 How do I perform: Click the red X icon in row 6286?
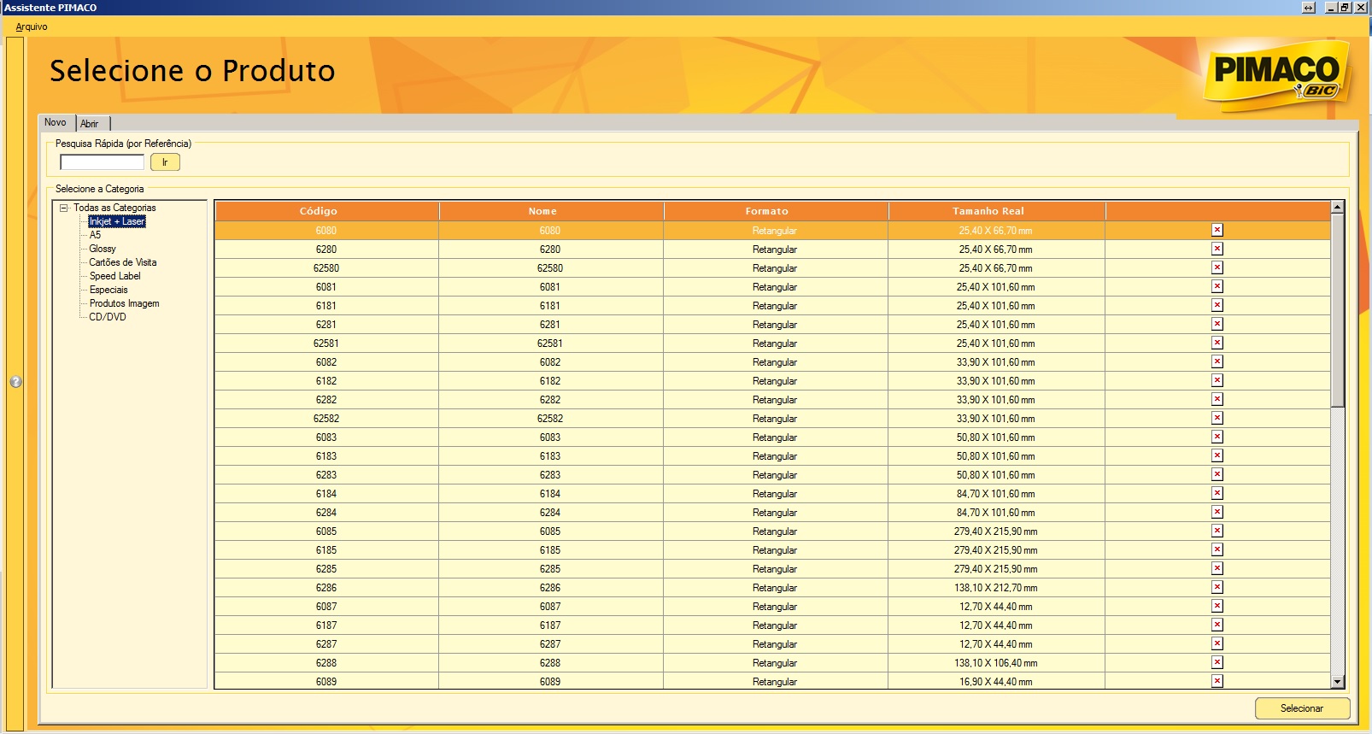(1217, 587)
